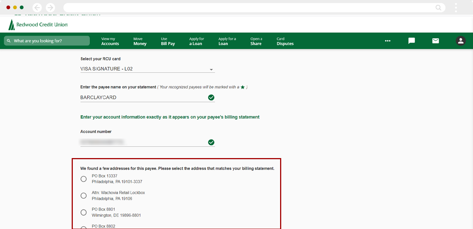Click the browser address bar search icon
The image size is (473, 229).
pos(438,7)
